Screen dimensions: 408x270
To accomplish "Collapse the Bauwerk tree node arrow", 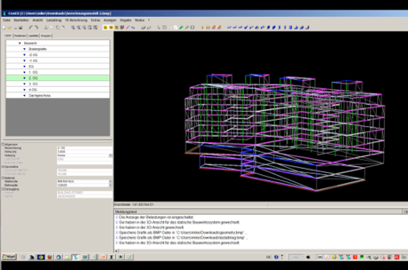I will (20, 43).
